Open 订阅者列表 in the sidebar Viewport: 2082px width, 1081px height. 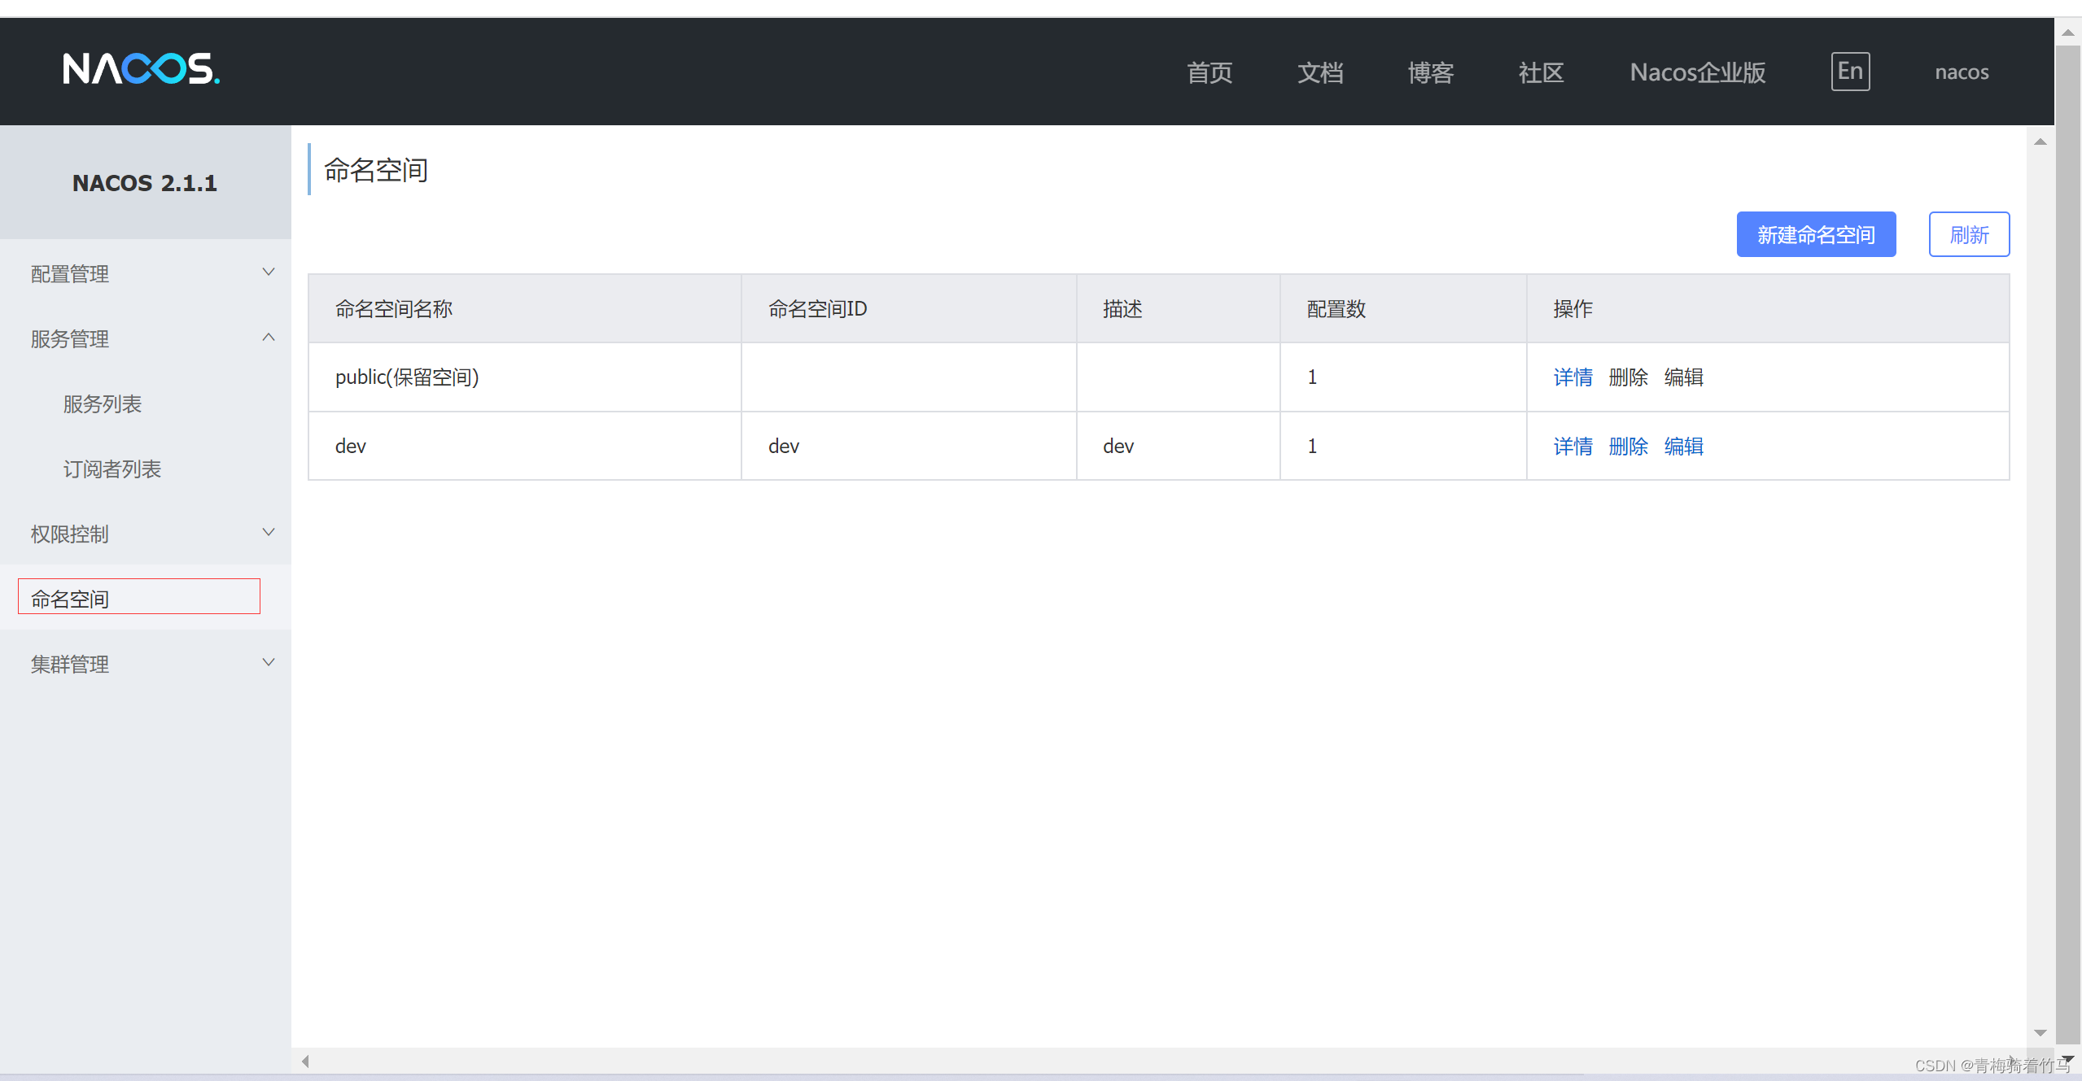[x=112, y=469]
